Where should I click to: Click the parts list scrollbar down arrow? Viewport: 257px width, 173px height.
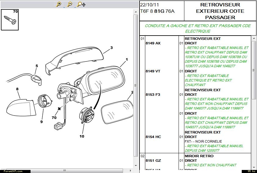[x=254, y=167]
